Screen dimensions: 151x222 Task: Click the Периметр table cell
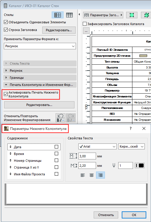point(112,91)
